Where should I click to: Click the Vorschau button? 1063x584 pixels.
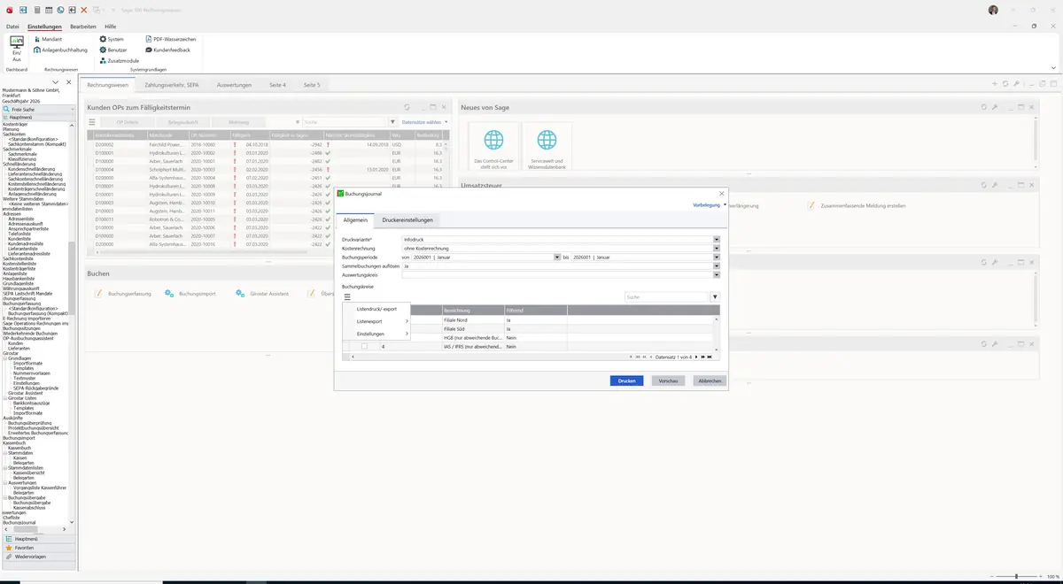tap(669, 380)
